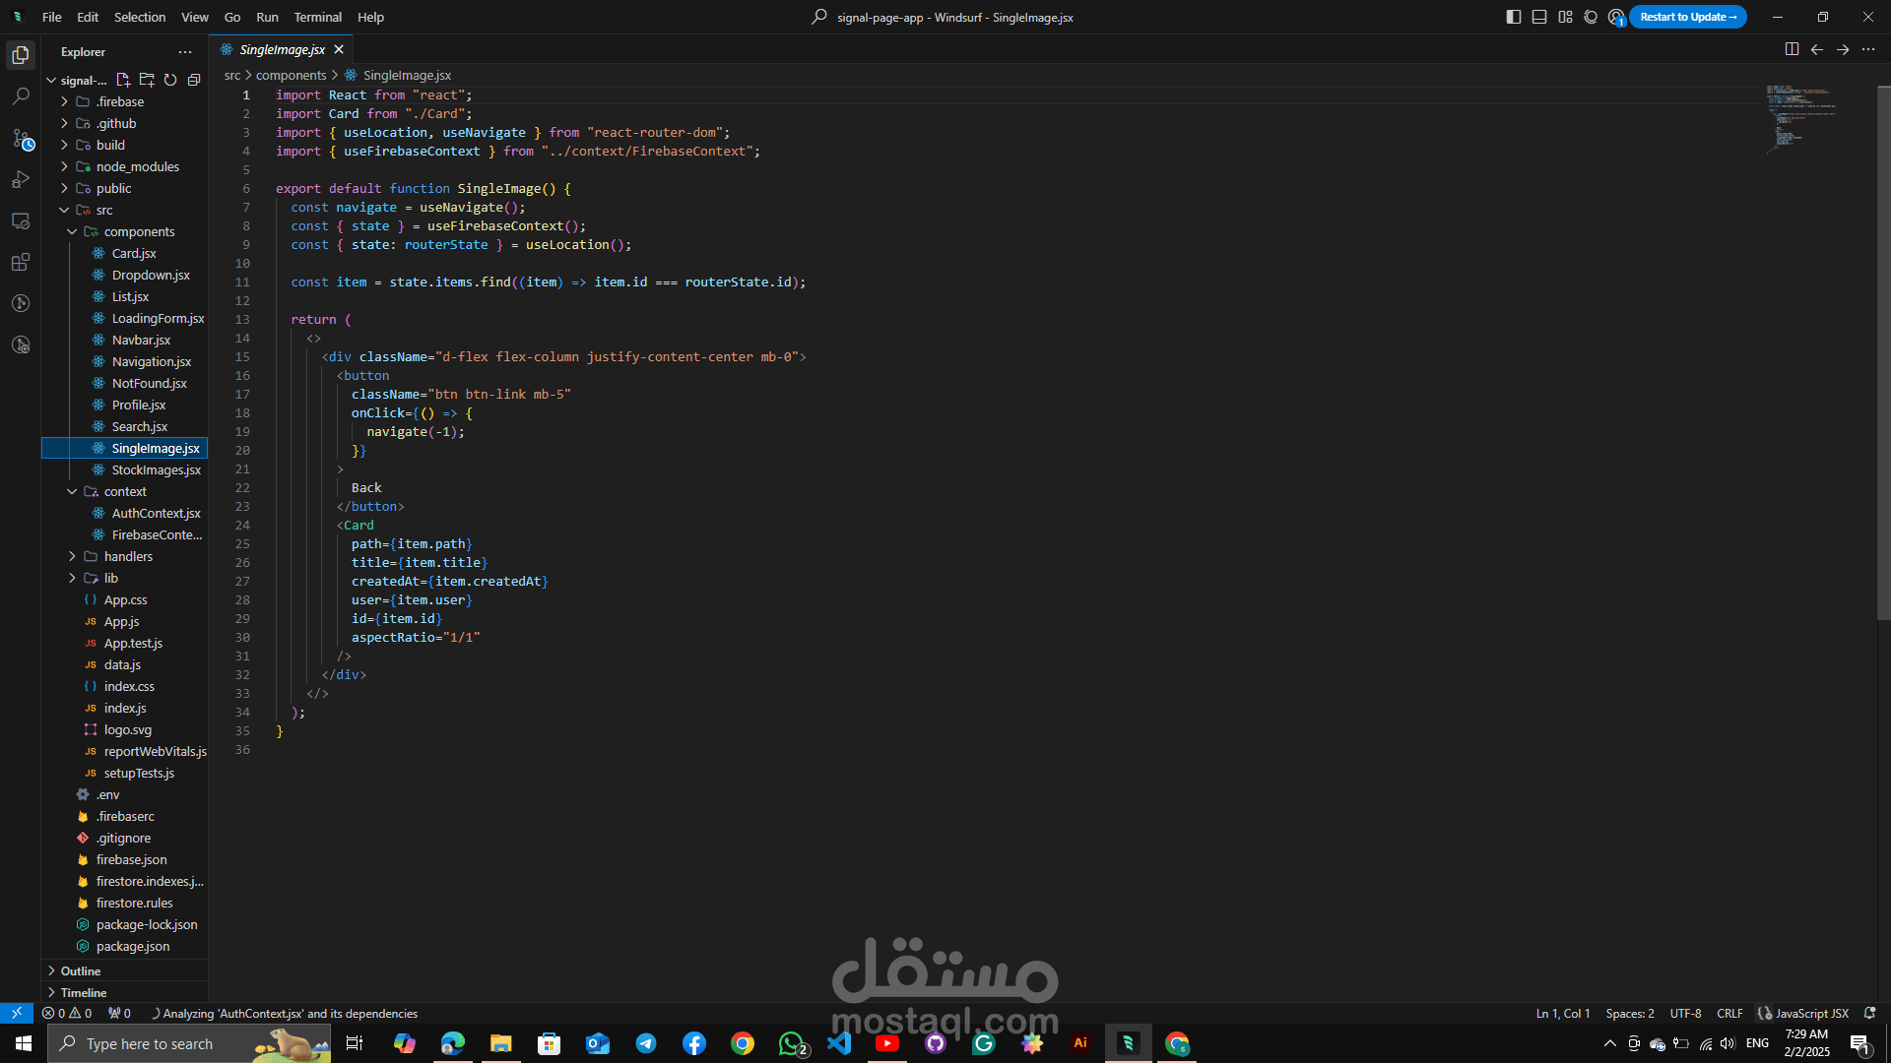1891x1063 pixels.
Task: Expand the Outline section
Action: [x=81, y=970]
